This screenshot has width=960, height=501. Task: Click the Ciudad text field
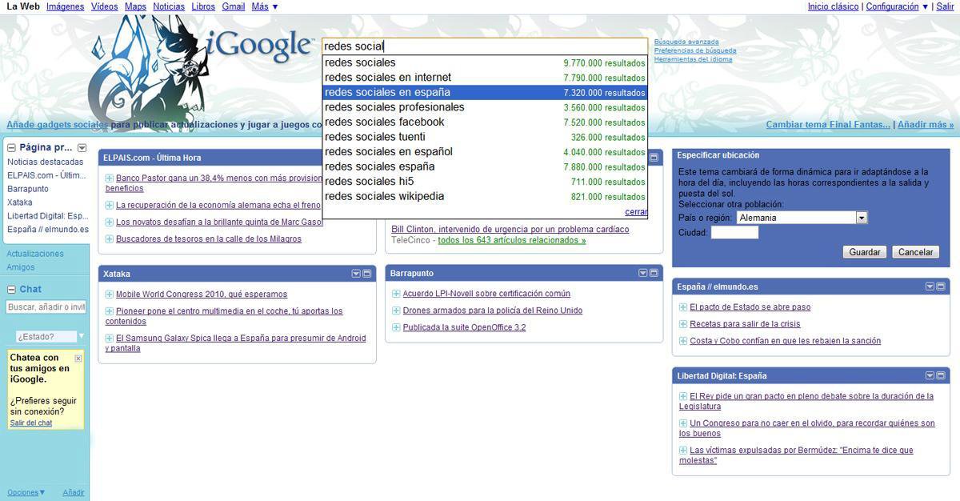tap(734, 233)
